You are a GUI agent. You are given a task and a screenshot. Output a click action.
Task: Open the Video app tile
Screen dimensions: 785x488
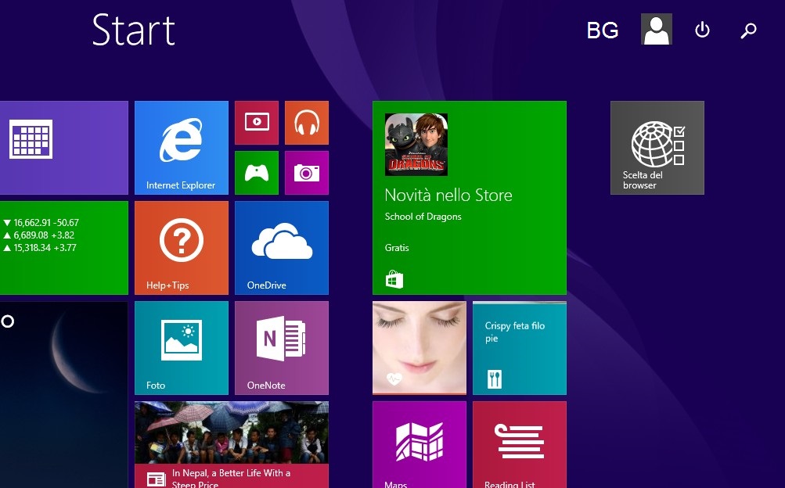click(257, 123)
